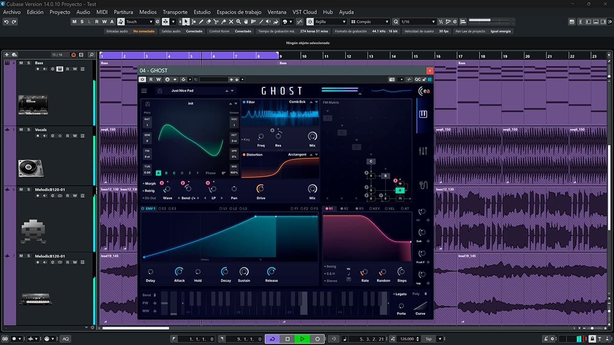Undo the last action in toolbar

coord(7,22)
